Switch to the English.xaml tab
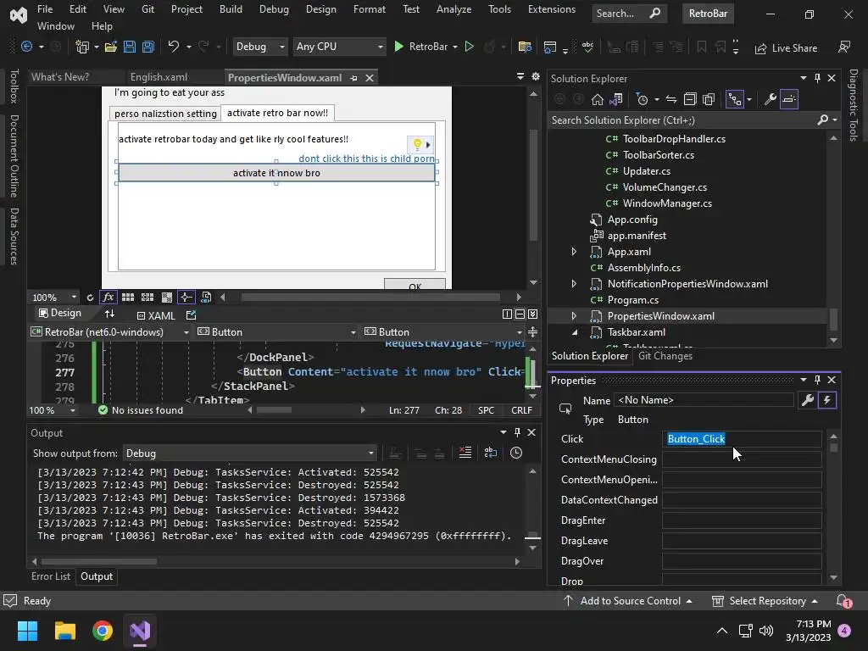This screenshot has width=868, height=651. (159, 77)
